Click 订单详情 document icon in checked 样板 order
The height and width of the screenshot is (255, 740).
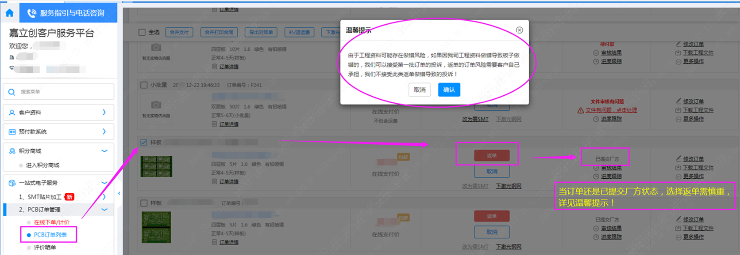214,181
